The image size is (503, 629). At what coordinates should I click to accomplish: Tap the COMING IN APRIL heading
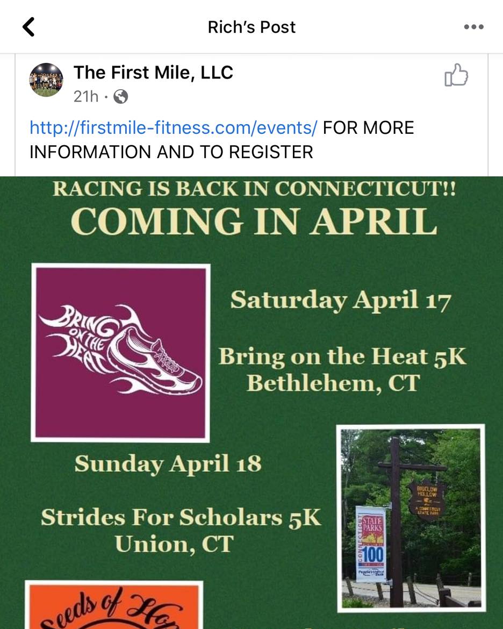(254, 221)
